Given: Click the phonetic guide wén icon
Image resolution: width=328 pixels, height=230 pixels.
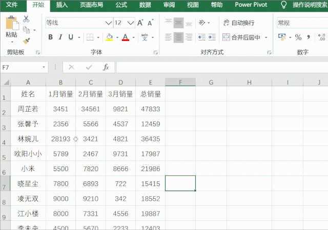Looking at the screenshot, I should [145, 37].
